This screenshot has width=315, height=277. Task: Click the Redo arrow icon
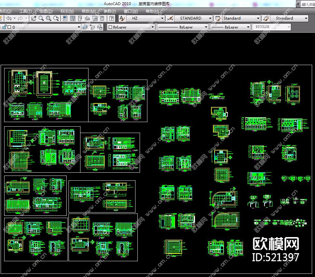[20, 18]
